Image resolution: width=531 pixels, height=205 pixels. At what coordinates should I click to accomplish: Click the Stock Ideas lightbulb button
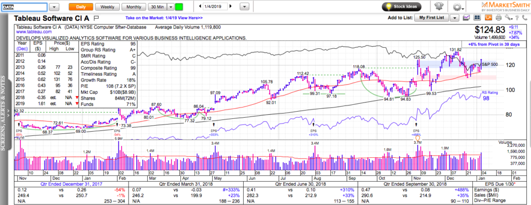(402, 6)
